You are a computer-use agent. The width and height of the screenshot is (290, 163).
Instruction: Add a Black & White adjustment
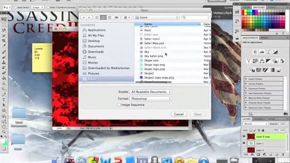tap(268, 61)
